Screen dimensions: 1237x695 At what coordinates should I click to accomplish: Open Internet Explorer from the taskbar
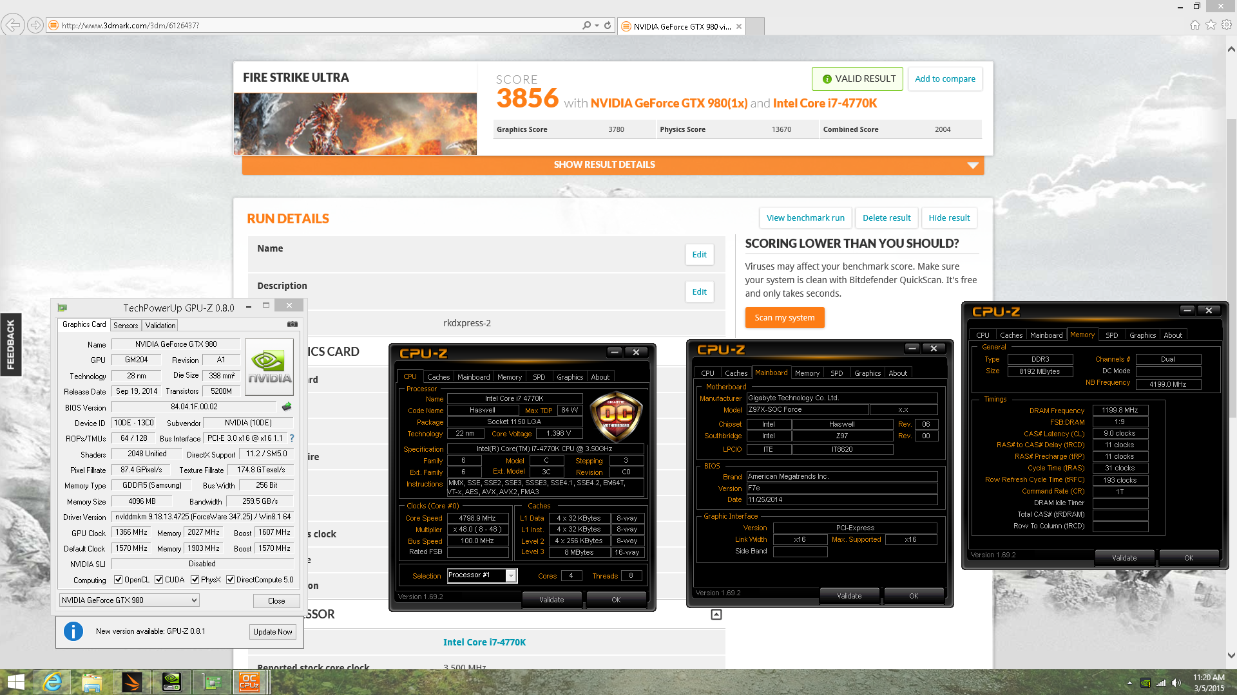52,682
